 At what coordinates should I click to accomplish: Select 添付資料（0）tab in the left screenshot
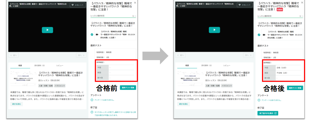click(x=39, y=65)
